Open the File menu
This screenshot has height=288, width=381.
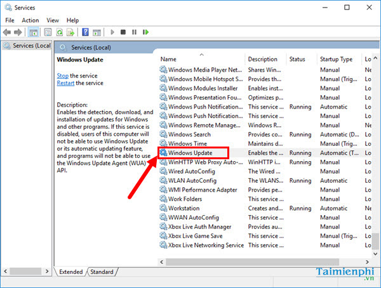coord(10,20)
